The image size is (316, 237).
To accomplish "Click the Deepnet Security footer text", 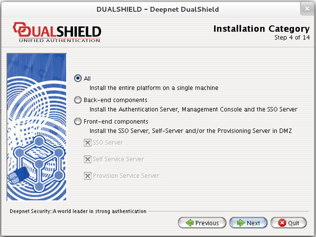I will point(78,211).
